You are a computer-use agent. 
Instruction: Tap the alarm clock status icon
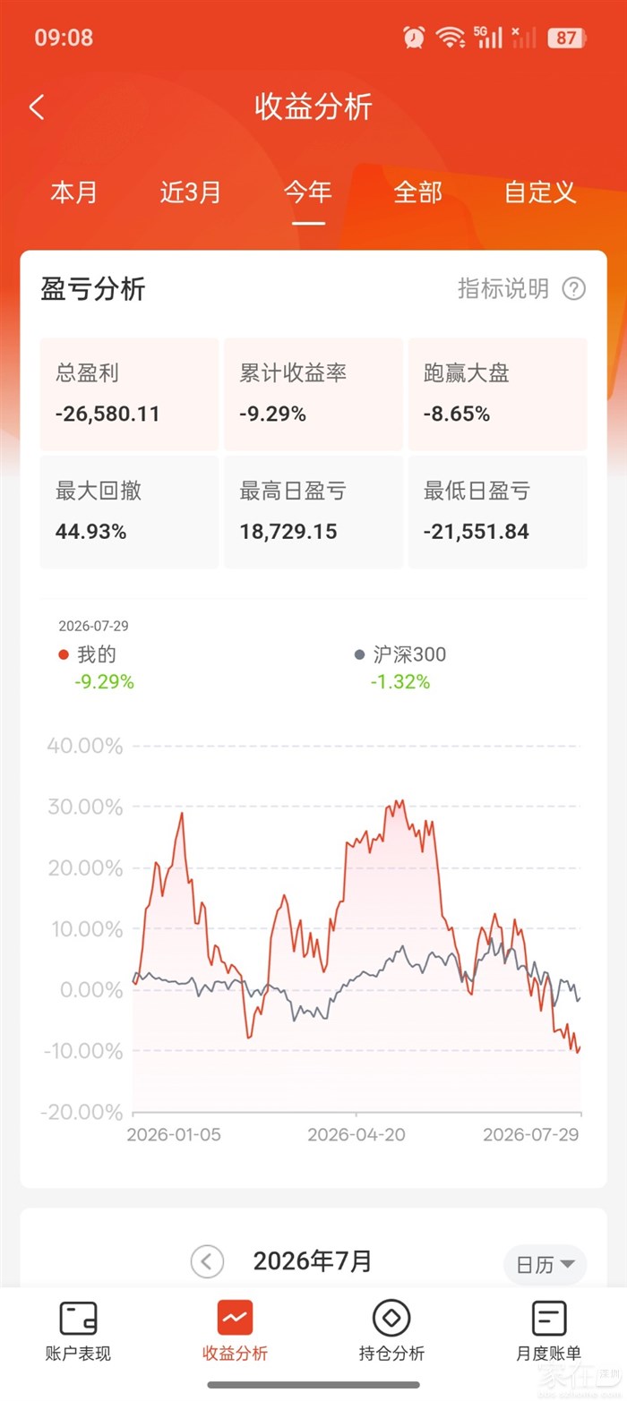(414, 37)
